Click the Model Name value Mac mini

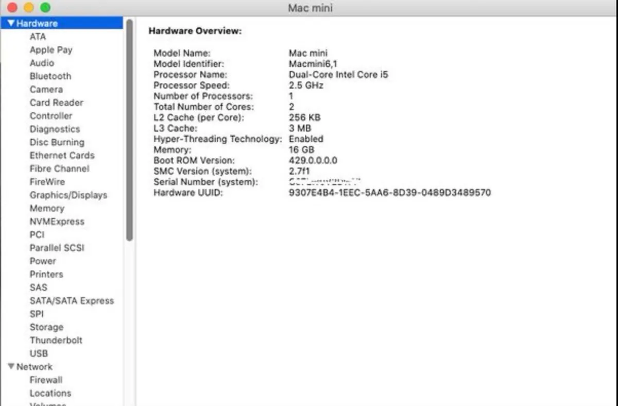(x=308, y=53)
